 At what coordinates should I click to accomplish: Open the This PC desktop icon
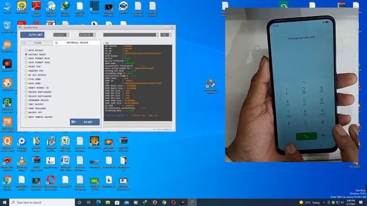click(7, 7)
